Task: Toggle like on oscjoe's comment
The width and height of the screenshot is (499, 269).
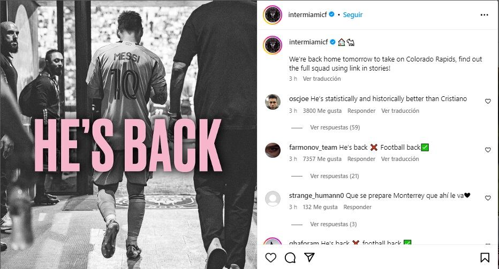Action: [x=488, y=102]
